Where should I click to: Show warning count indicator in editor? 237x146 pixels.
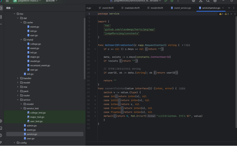point(221,14)
